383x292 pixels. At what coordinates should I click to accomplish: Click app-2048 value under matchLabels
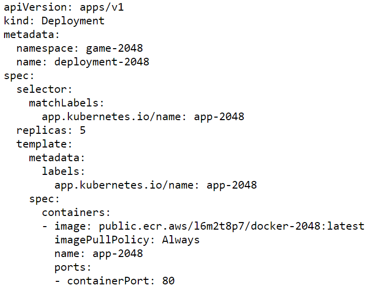[219, 117]
